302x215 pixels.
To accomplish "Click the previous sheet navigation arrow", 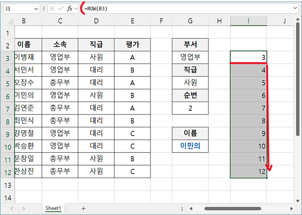I will click(12, 208).
